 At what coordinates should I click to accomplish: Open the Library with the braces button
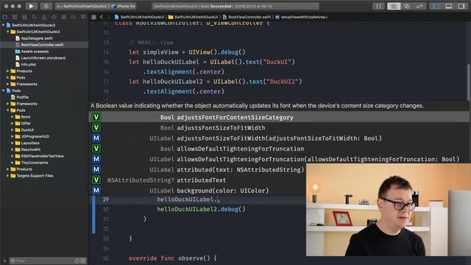tap(378, 6)
